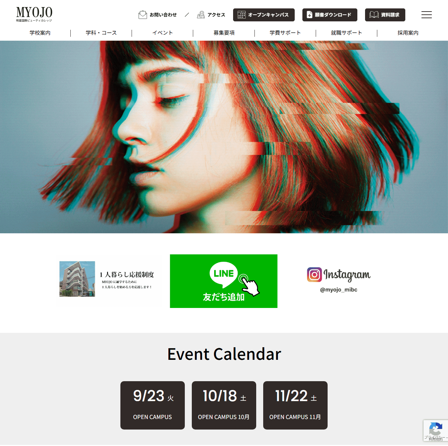Open the 9/23 OPEN CAMPUS event card
The height and width of the screenshot is (446, 448).
pyautogui.click(x=153, y=405)
